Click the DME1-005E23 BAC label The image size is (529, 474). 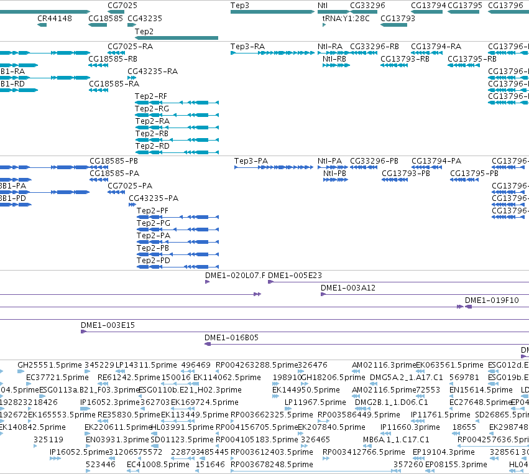pyautogui.click(x=295, y=275)
